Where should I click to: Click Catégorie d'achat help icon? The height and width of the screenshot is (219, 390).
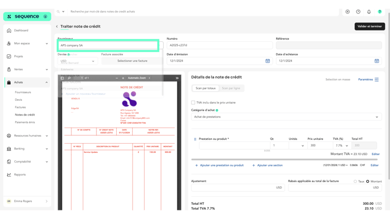tap(217, 110)
